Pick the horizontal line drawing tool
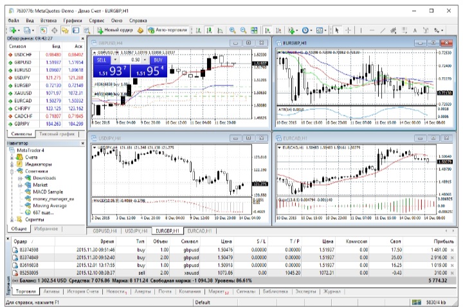 372,30
